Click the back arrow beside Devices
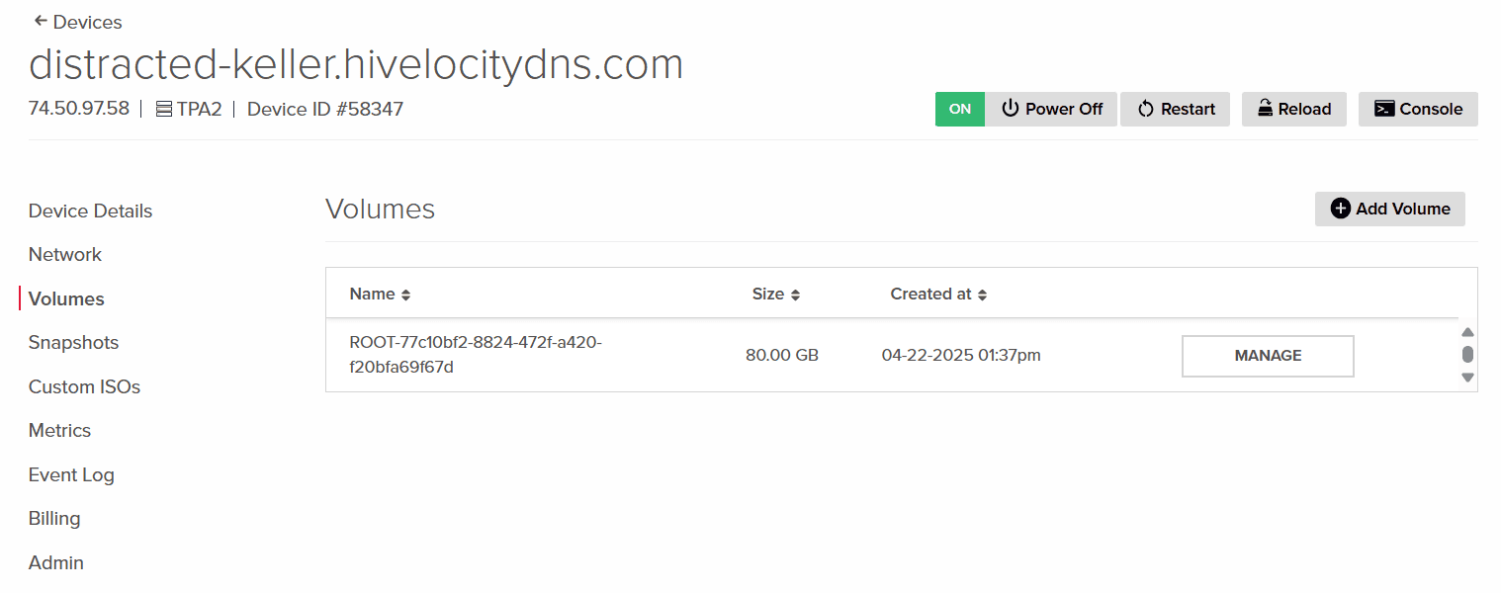The width and height of the screenshot is (1501, 593). 41,21
